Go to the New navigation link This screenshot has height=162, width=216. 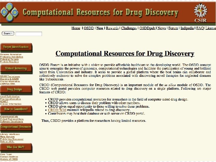(x=100, y=28)
